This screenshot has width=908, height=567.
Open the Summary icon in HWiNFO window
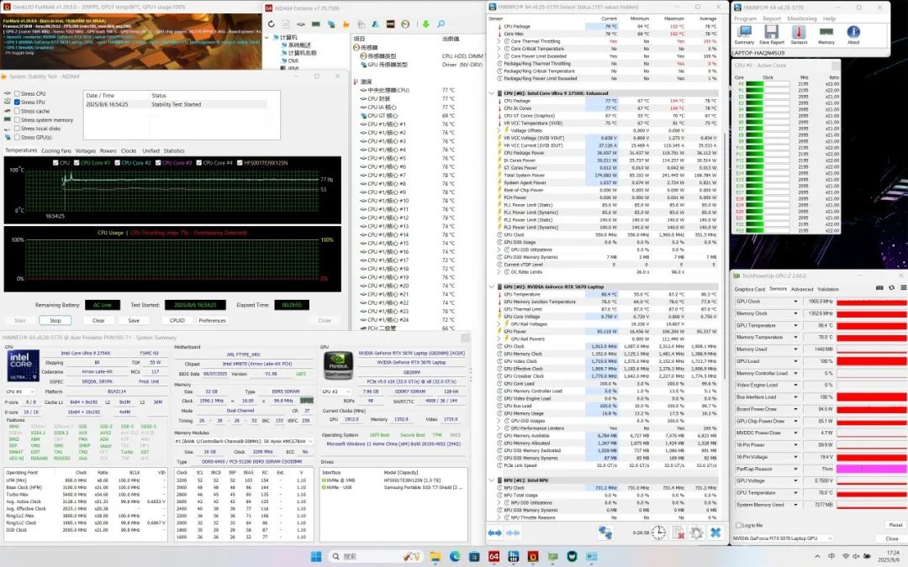coord(744,34)
